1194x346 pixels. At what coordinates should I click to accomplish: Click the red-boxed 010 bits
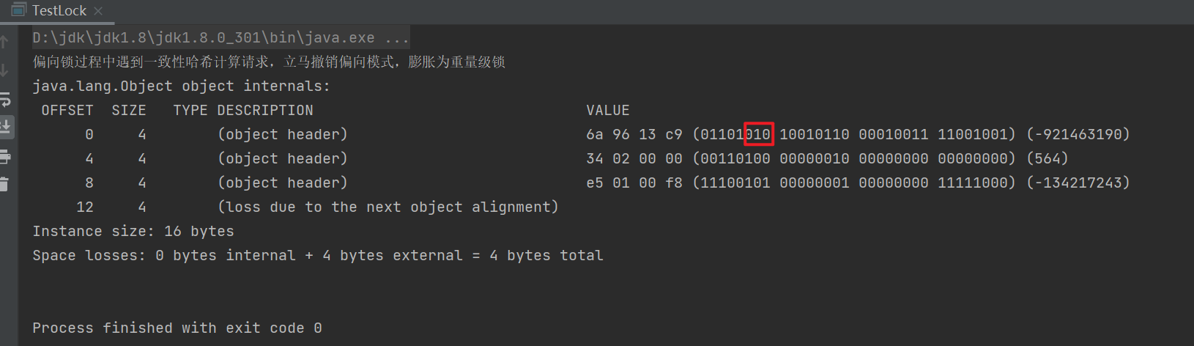pyautogui.click(x=758, y=134)
